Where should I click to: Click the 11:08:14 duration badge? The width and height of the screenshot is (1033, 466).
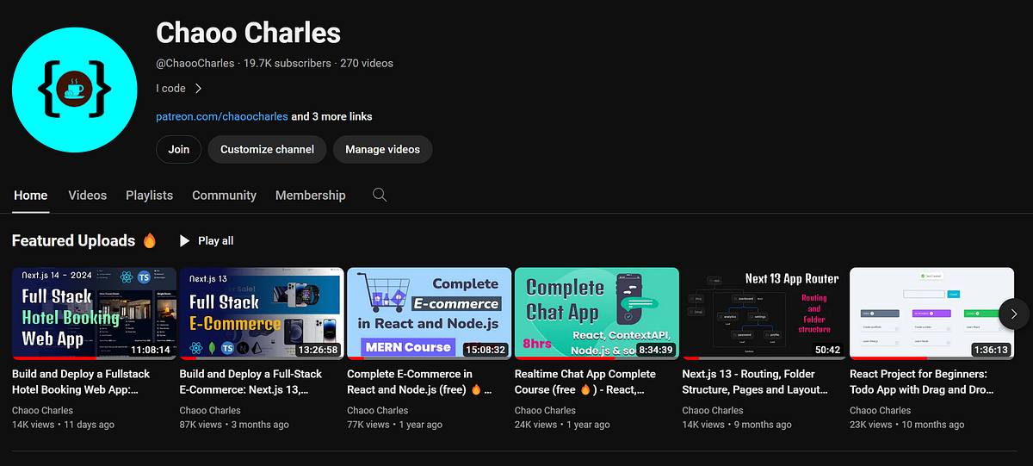150,350
